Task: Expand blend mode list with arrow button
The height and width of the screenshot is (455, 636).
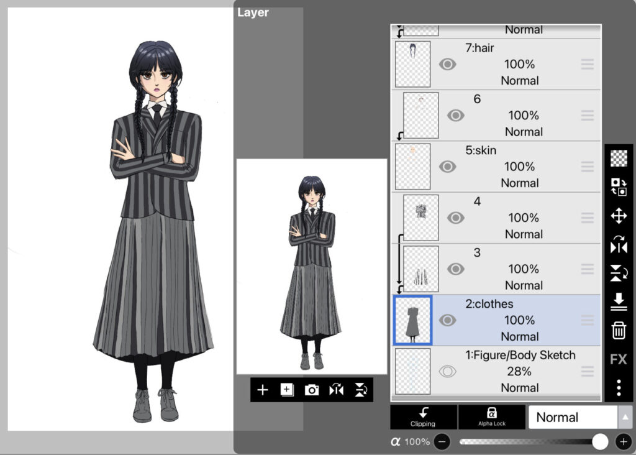Action: pyautogui.click(x=625, y=417)
